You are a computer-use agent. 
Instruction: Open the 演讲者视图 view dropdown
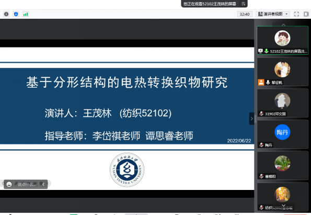(273, 14)
